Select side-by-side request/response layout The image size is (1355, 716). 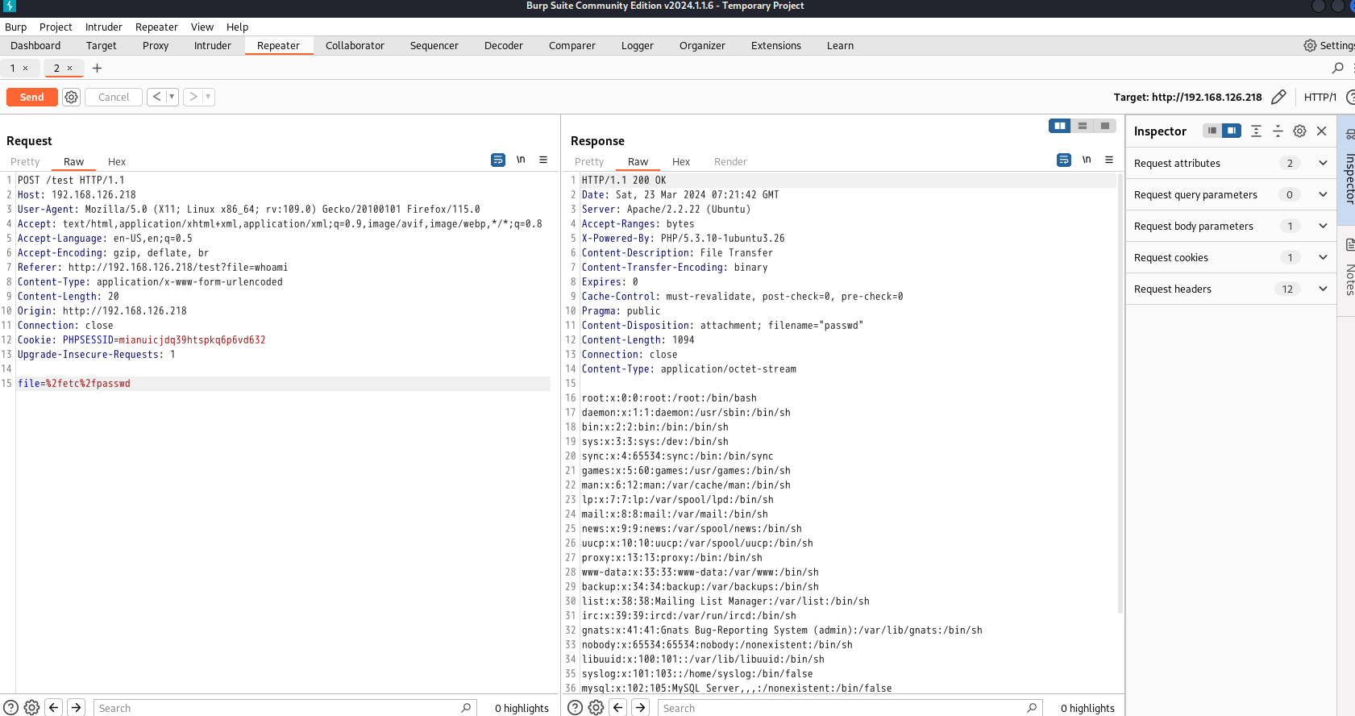click(1060, 126)
